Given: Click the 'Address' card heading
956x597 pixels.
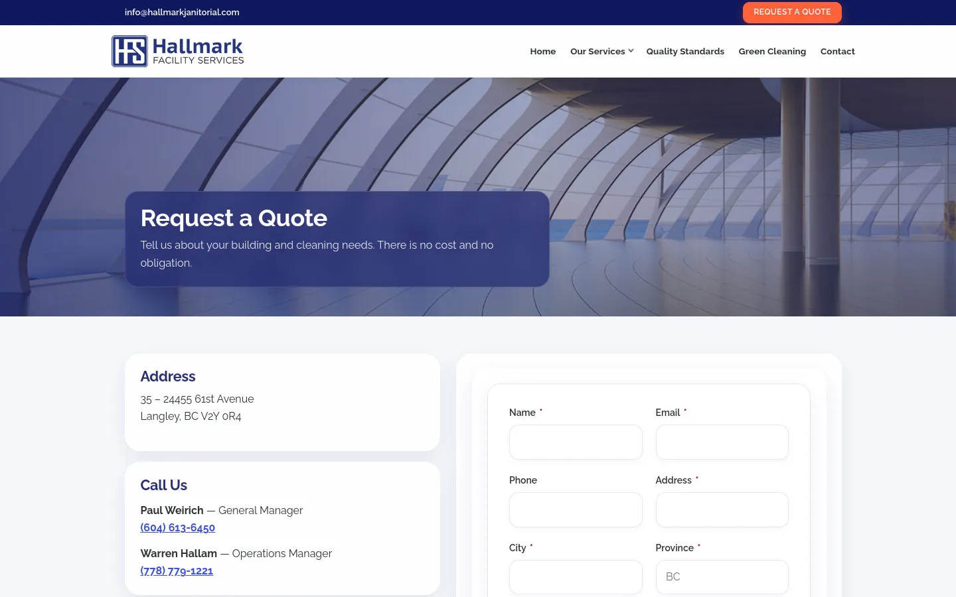Looking at the screenshot, I should 168,376.
